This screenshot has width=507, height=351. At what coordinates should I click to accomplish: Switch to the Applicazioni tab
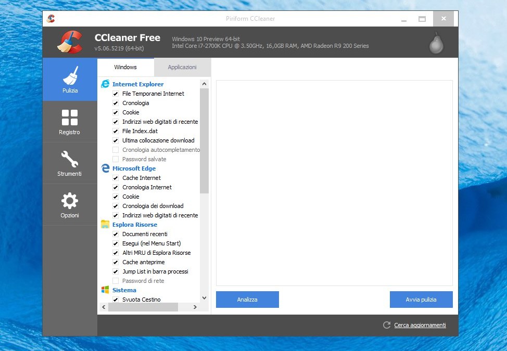[x=182, y=67]
